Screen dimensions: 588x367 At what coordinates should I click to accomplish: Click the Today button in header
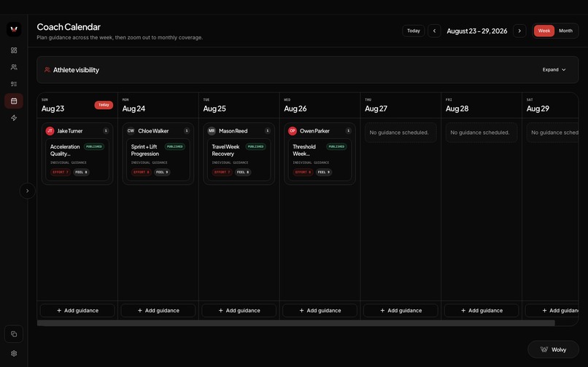click(x=413, y=31)
